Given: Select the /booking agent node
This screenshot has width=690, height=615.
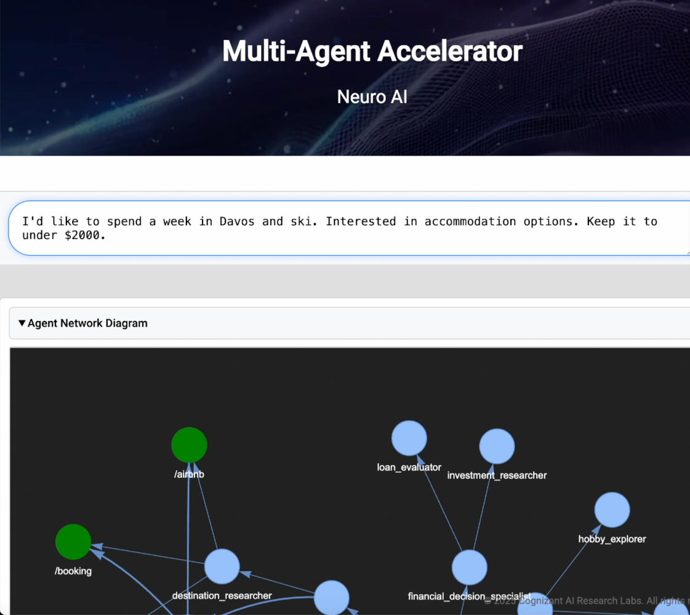Looking at the screenshot, I should coord(72,542).
